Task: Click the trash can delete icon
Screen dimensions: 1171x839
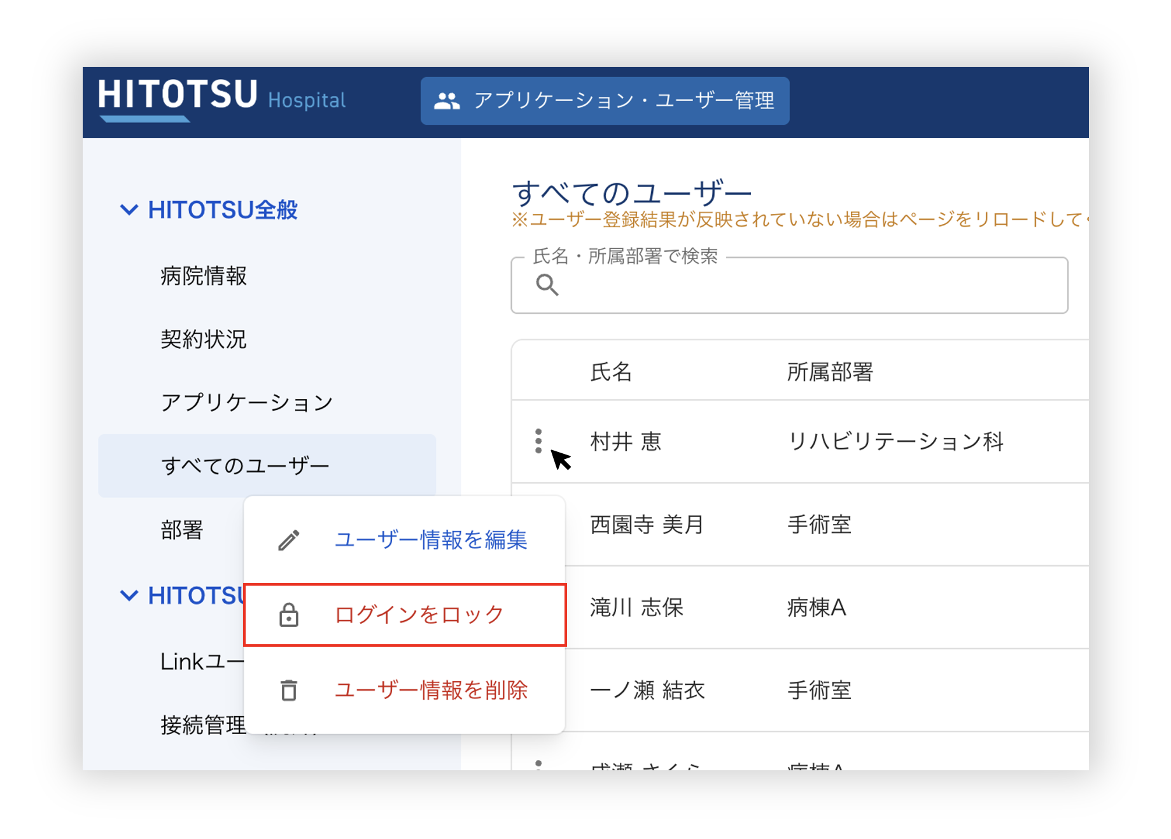Action: click(289, 690)
